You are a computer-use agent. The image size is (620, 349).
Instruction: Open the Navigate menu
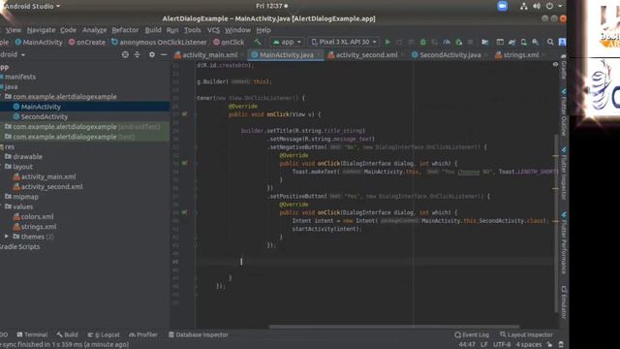coord(41,30)
